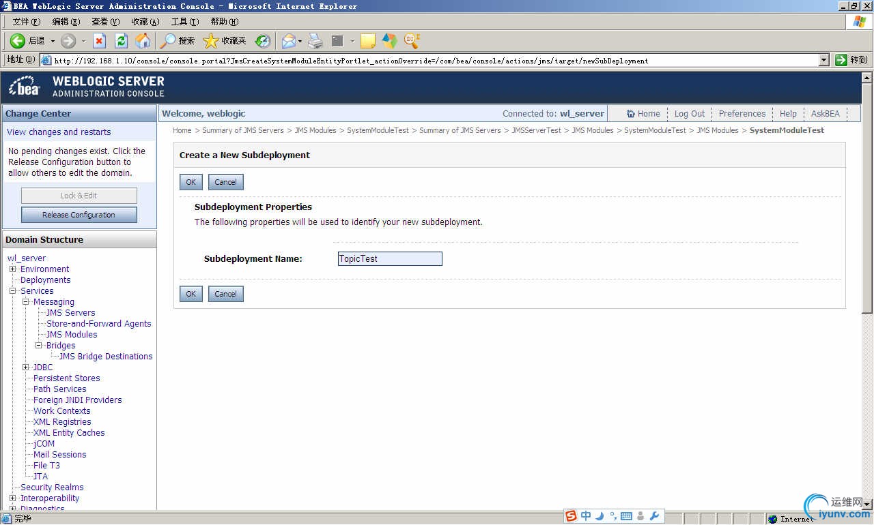The image size is (874, 525).
Task: Click the IE Back arrow icon
Action: (x=17, y=41)
